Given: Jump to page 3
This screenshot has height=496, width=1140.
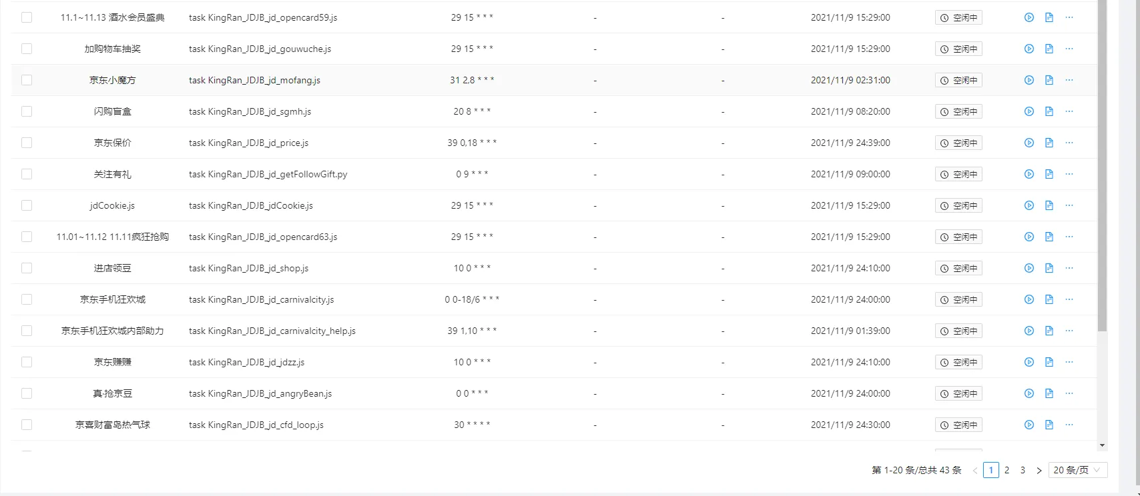Looking at the screenshot, I should click(x=1023, y=470).
